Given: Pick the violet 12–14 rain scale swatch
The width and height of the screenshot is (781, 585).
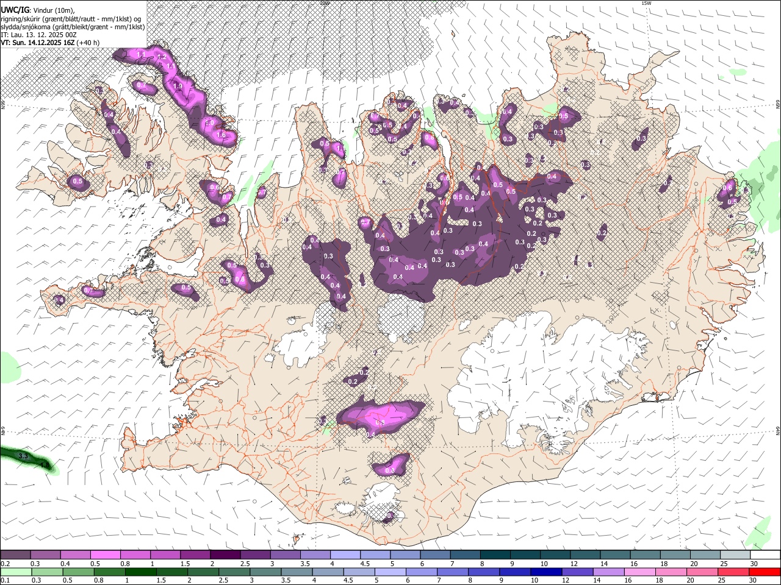Looking at the screenshot, I should pos(577,572).
